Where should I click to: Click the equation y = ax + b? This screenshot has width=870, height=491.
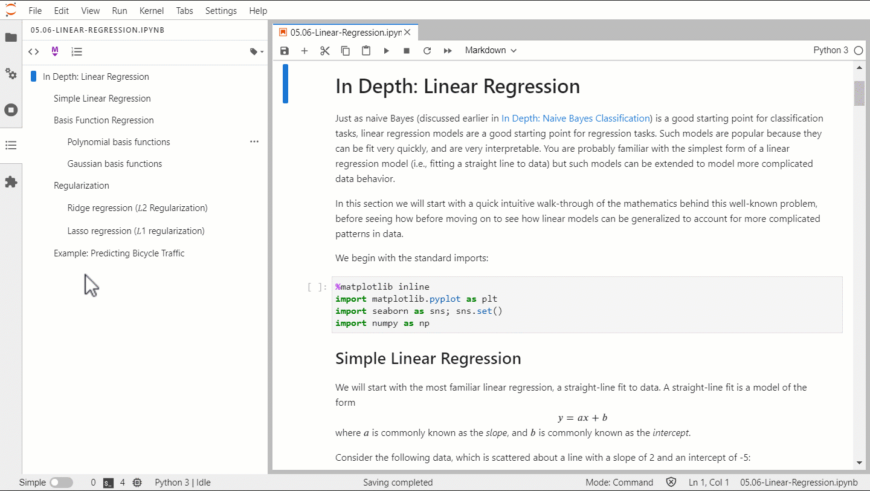582,418
